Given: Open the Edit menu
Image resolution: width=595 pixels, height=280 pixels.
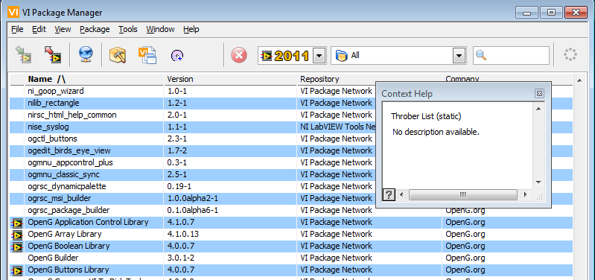Looking at the screenshot, I should pos(39,29).
